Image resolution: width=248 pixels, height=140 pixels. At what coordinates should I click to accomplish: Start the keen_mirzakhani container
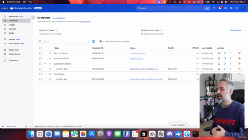(225, 53)
